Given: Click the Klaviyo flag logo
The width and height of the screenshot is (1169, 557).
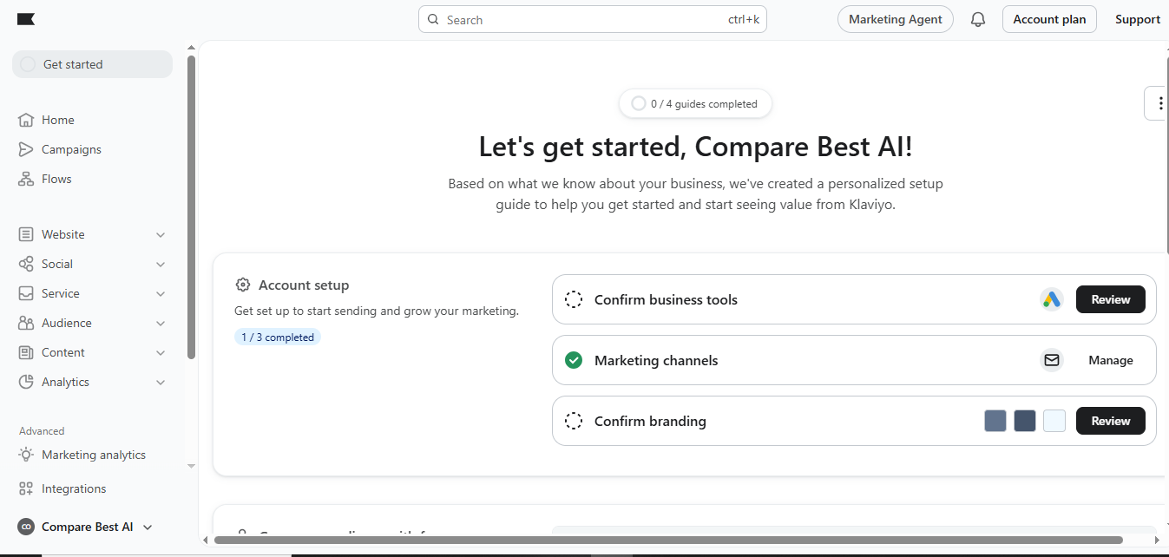Looking at the screenshot, I should click(25, 19).
